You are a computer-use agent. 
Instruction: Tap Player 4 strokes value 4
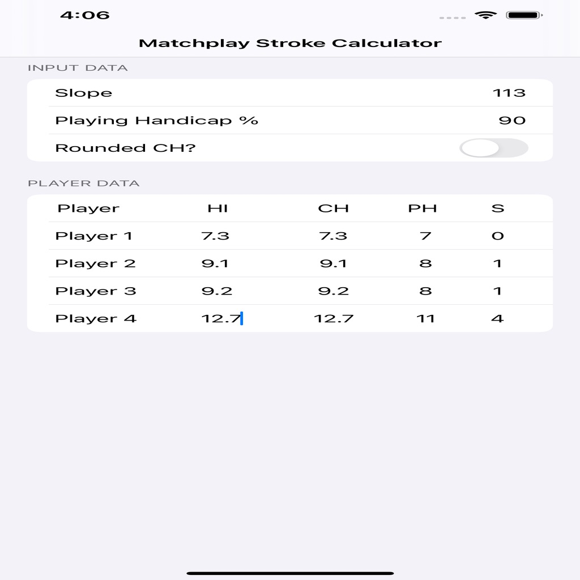497,318
